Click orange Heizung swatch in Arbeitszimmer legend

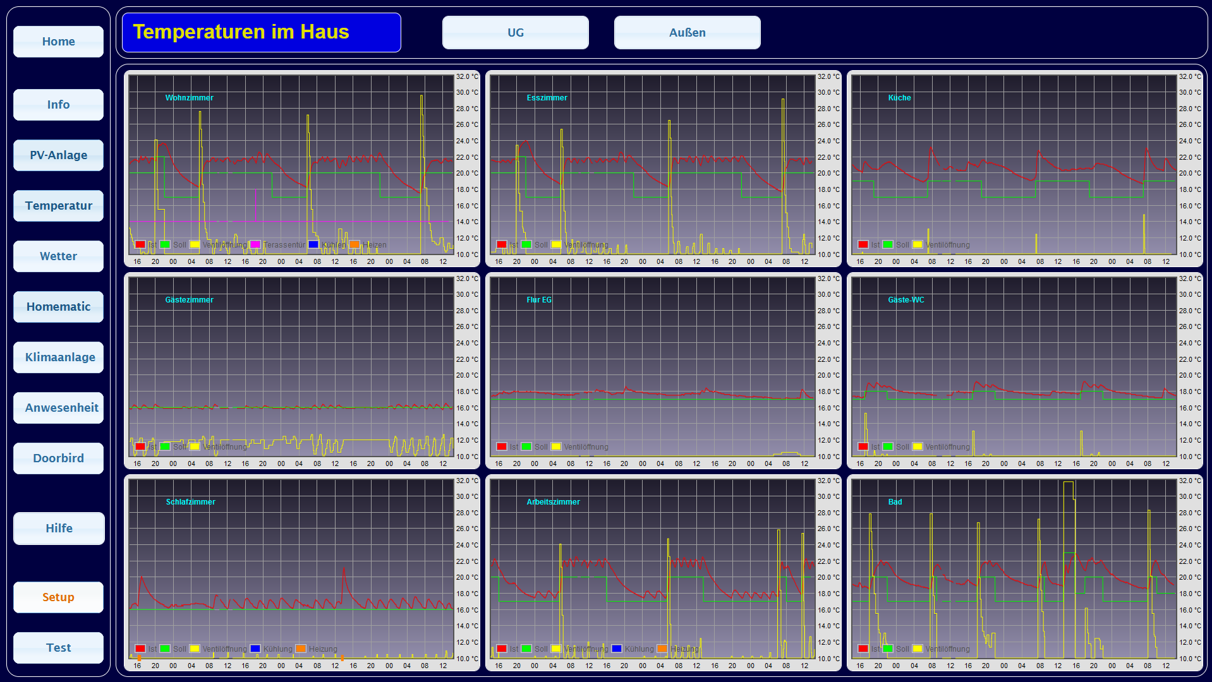pos(662,649)
